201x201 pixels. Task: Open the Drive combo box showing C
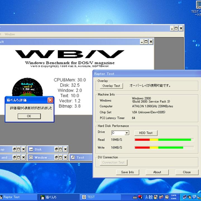[120, 133]
